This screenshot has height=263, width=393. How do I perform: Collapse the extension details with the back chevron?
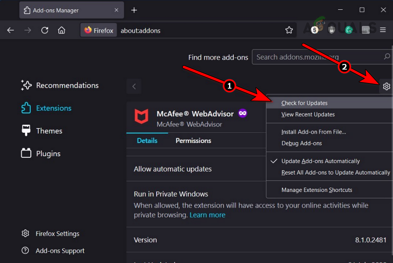pos(134,86)
